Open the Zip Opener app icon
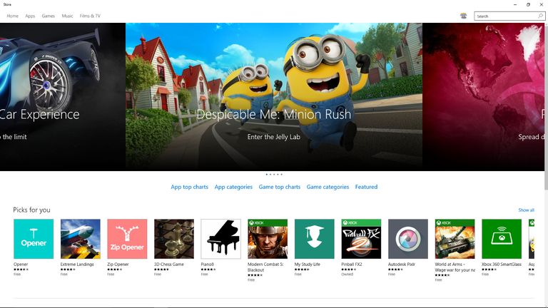The image size is (548, 308). pos(127,239)
